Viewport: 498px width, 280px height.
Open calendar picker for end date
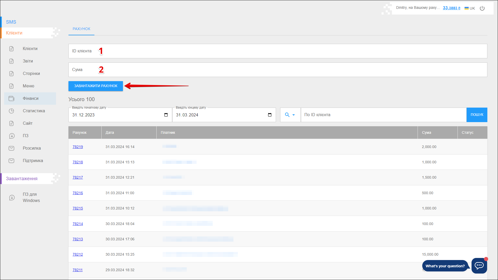click(x=270, y=115)
